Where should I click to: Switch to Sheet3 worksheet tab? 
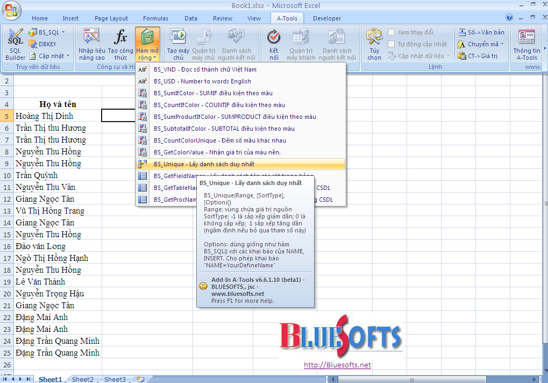pos(115,379)
